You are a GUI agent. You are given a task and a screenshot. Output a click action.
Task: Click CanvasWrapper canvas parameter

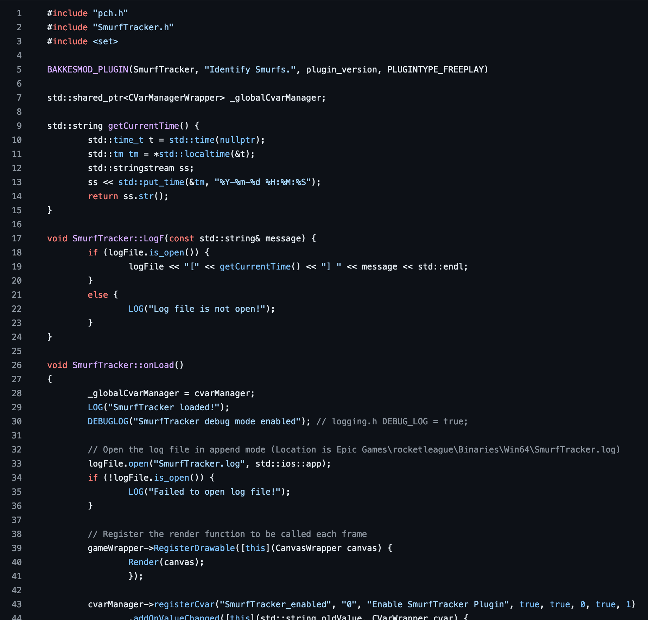point(326,548)
